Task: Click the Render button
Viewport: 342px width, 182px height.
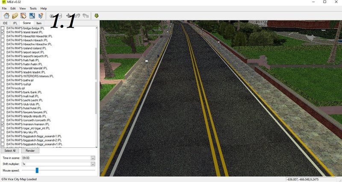Action: tap(30, 151)
